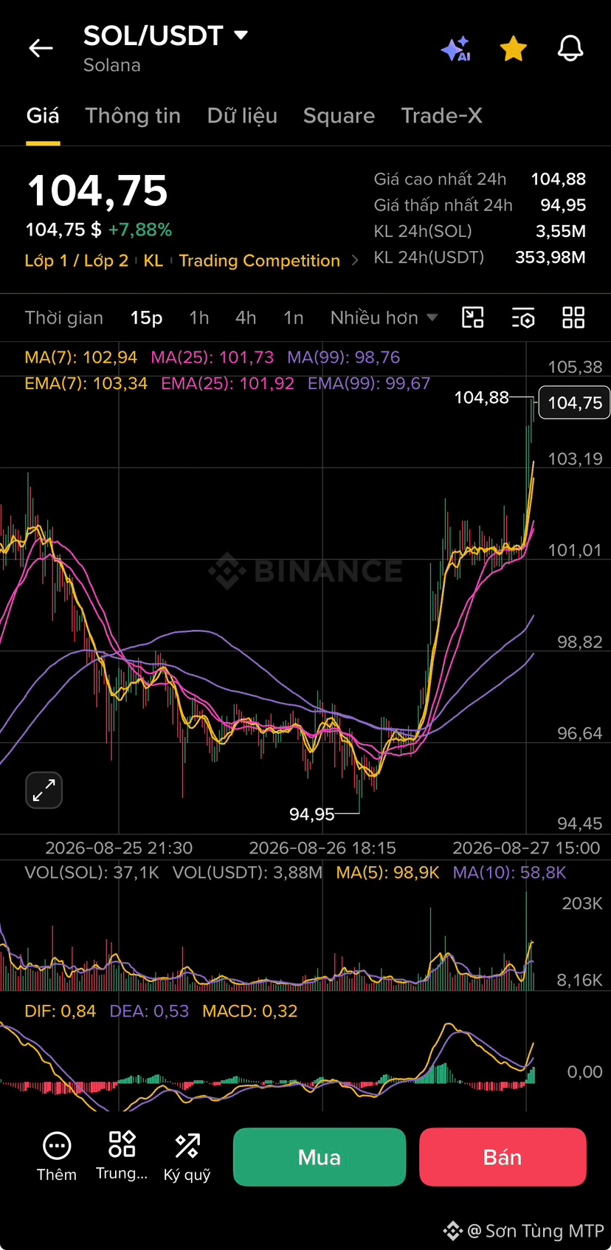Tap the Giá cao nhất 24h value

click(559, 179)
